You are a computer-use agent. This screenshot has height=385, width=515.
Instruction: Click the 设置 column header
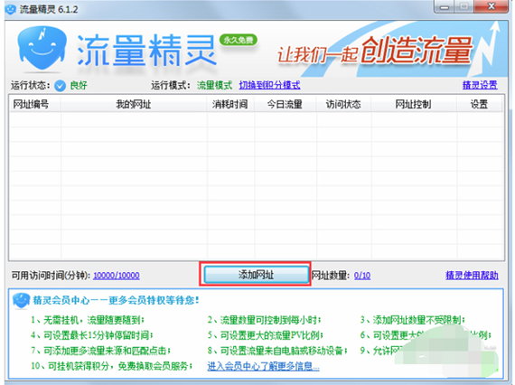479,105
